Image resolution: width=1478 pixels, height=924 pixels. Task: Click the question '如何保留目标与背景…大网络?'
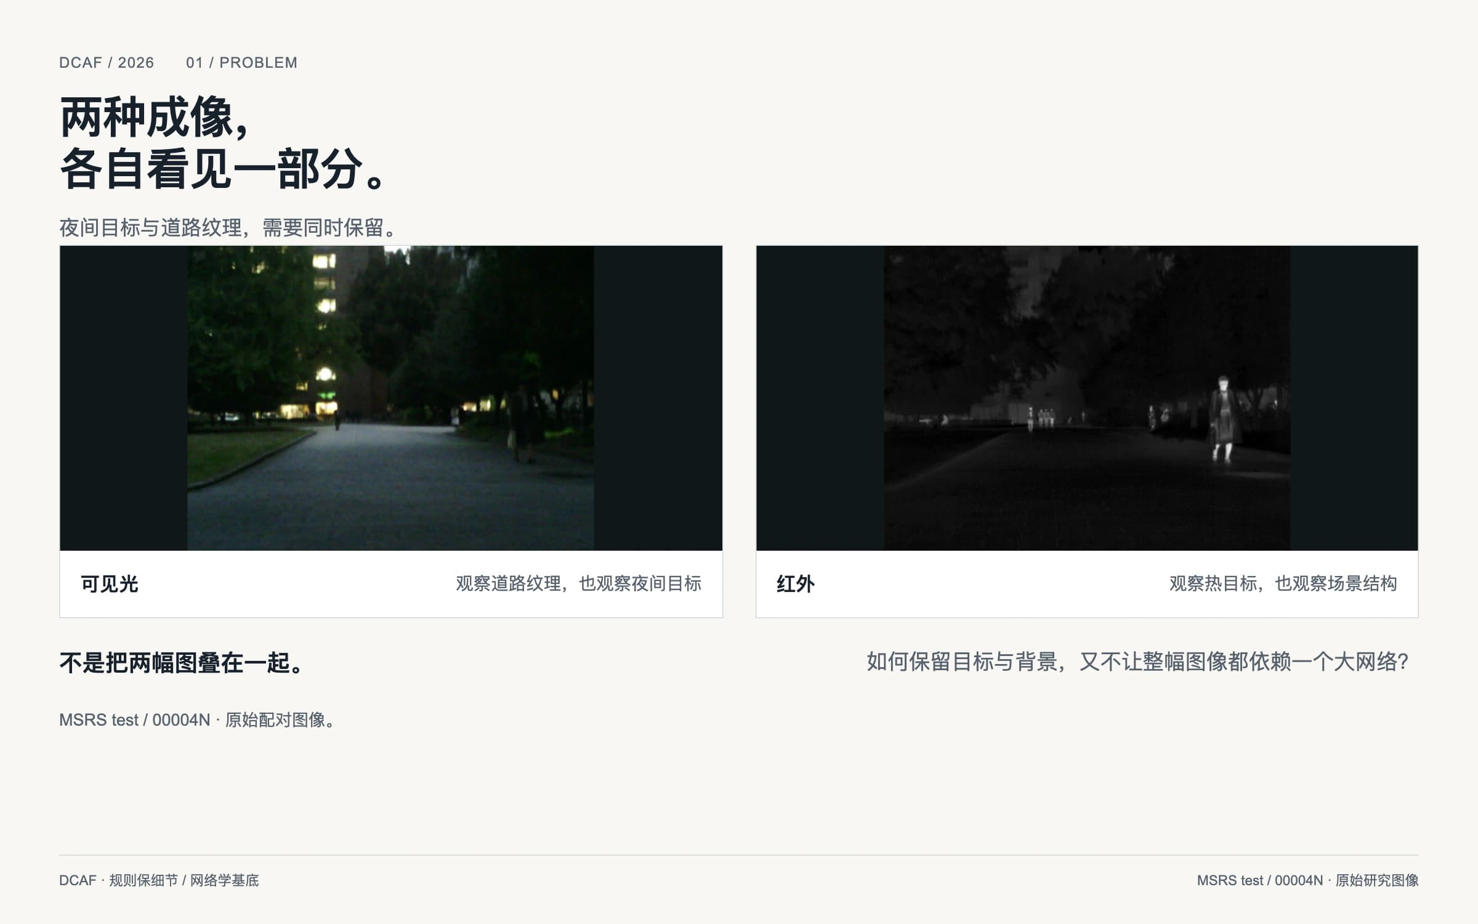(x=1137, y=662)
